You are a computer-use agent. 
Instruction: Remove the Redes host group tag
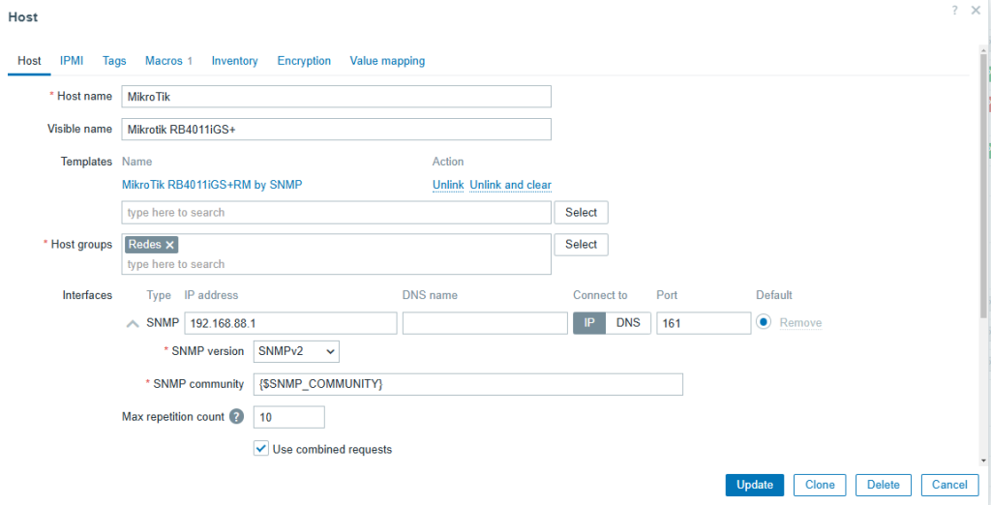169,245
